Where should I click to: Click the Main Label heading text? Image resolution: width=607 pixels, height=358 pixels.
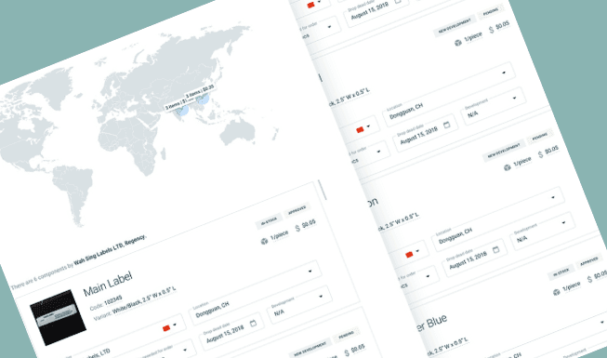108,284
